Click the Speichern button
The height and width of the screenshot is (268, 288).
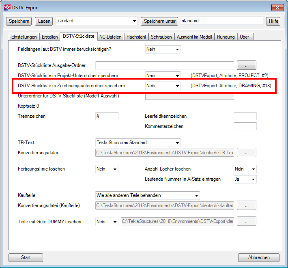pos(19,21)
